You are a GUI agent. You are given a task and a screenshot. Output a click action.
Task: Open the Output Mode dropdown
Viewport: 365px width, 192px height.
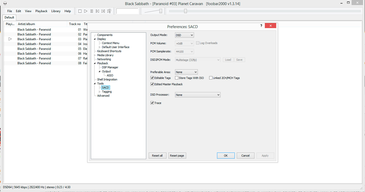[x=184, y=35]
